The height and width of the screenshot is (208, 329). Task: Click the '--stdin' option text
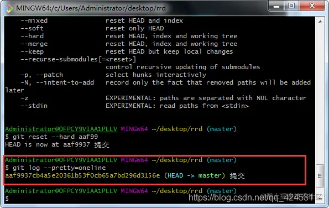click(34, 106)
